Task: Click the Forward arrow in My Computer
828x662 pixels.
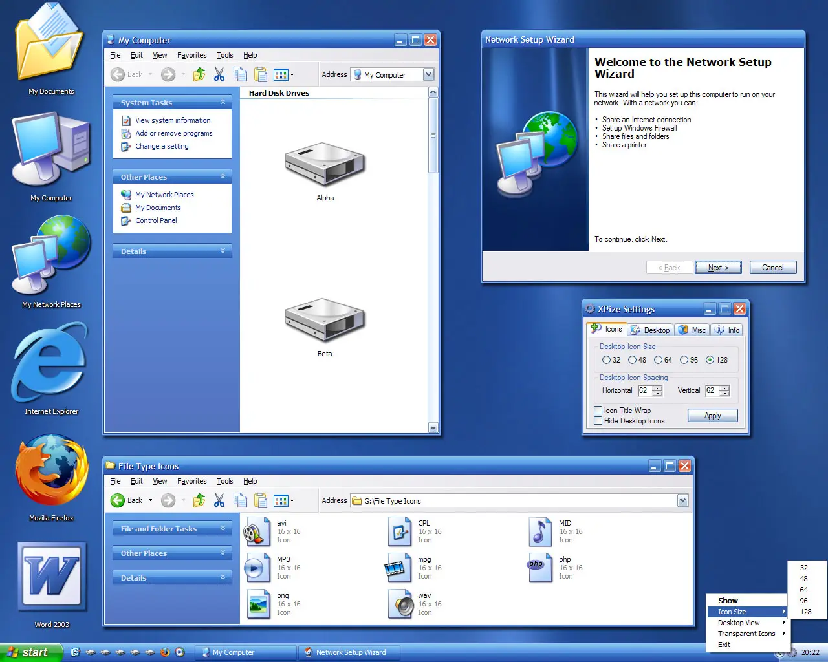Action: 168,74
